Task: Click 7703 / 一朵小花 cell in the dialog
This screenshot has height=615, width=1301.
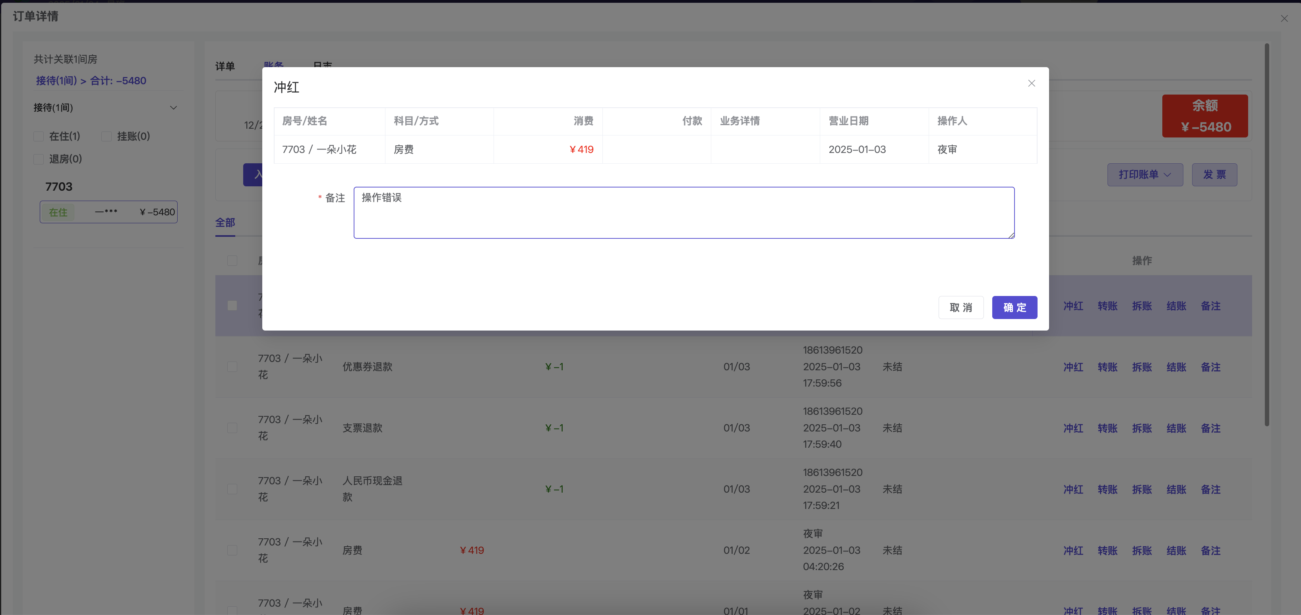Action: click(x=319, y=149)
